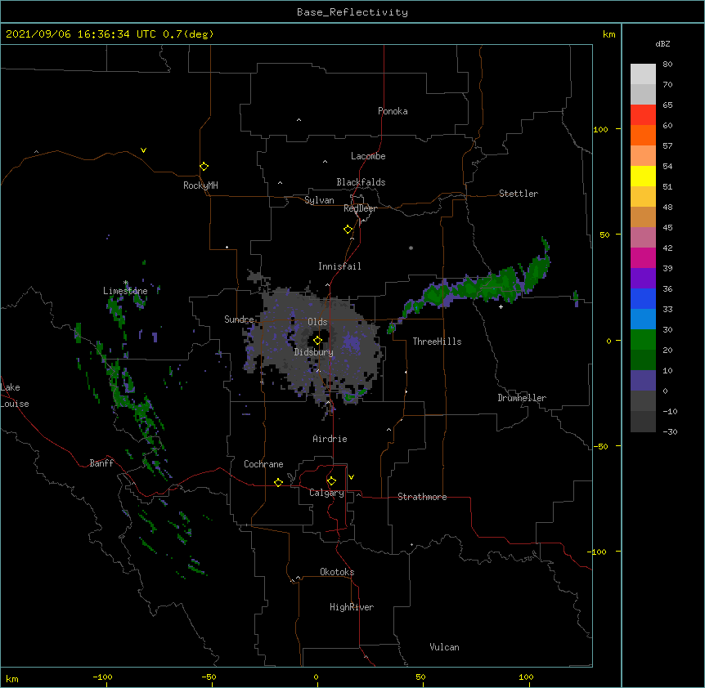Pick the light orange 54–57 dBZ swatch

(x=643, y=156)
